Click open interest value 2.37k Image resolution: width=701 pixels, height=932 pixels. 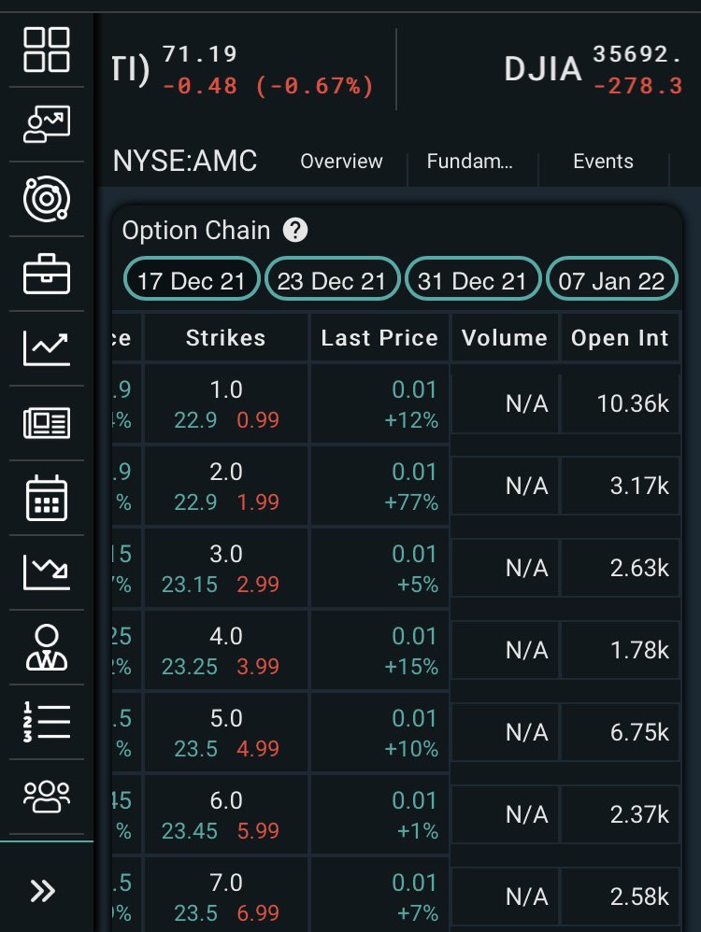click(639, 813)
